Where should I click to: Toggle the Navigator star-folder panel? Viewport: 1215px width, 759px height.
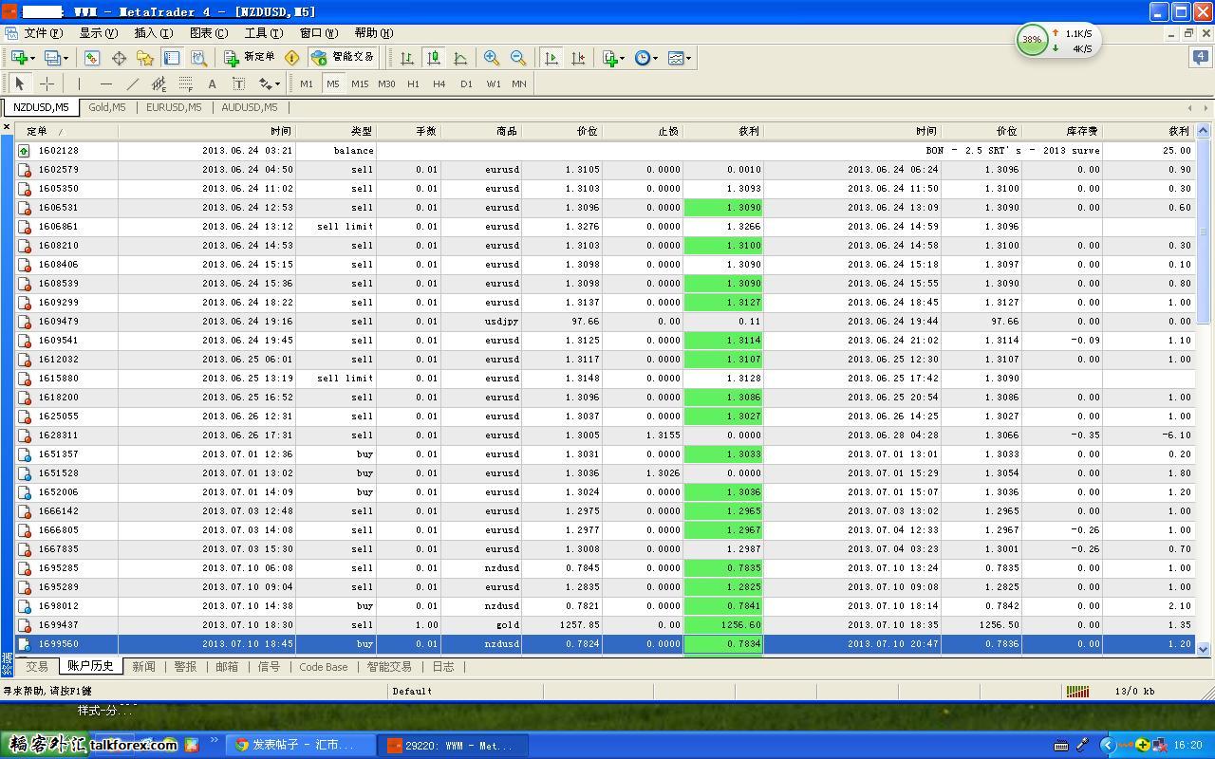[145, 58]
